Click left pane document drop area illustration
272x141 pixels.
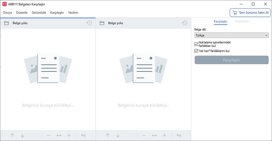click(48, 68)
